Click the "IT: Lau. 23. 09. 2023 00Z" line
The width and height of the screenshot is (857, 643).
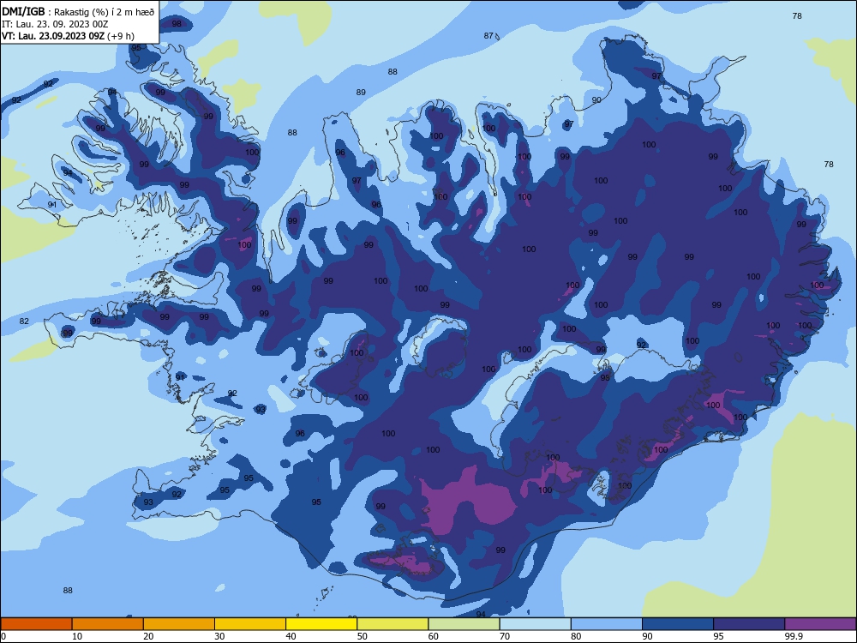pyautogui.click(x=55, y=24)
